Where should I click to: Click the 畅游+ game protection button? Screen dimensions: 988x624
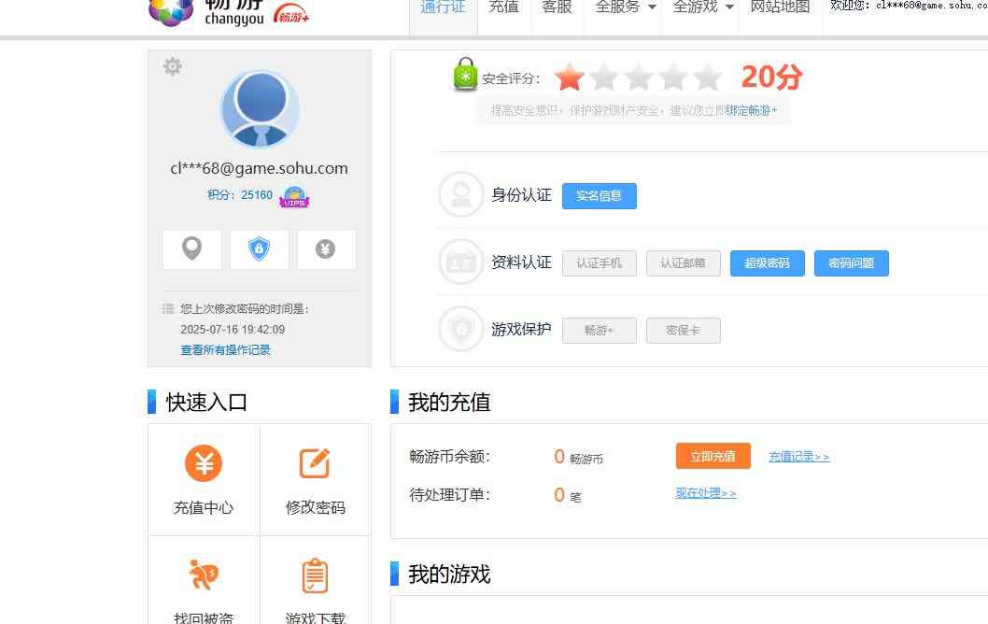pos(600,331)
